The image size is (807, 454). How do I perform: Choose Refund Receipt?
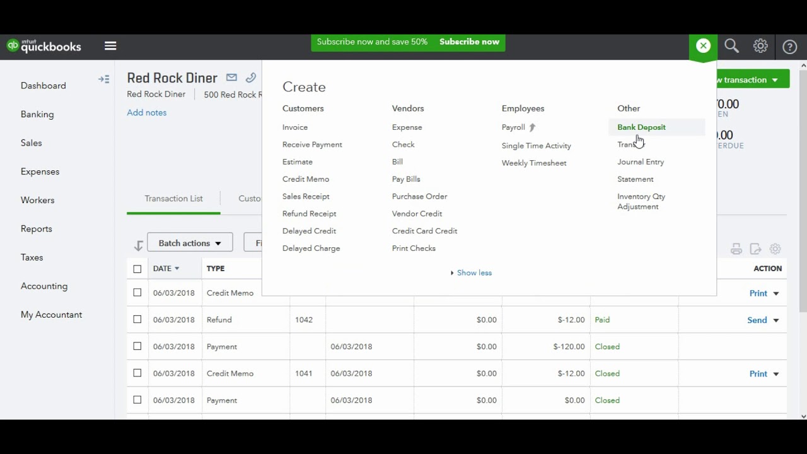point(309,214)
